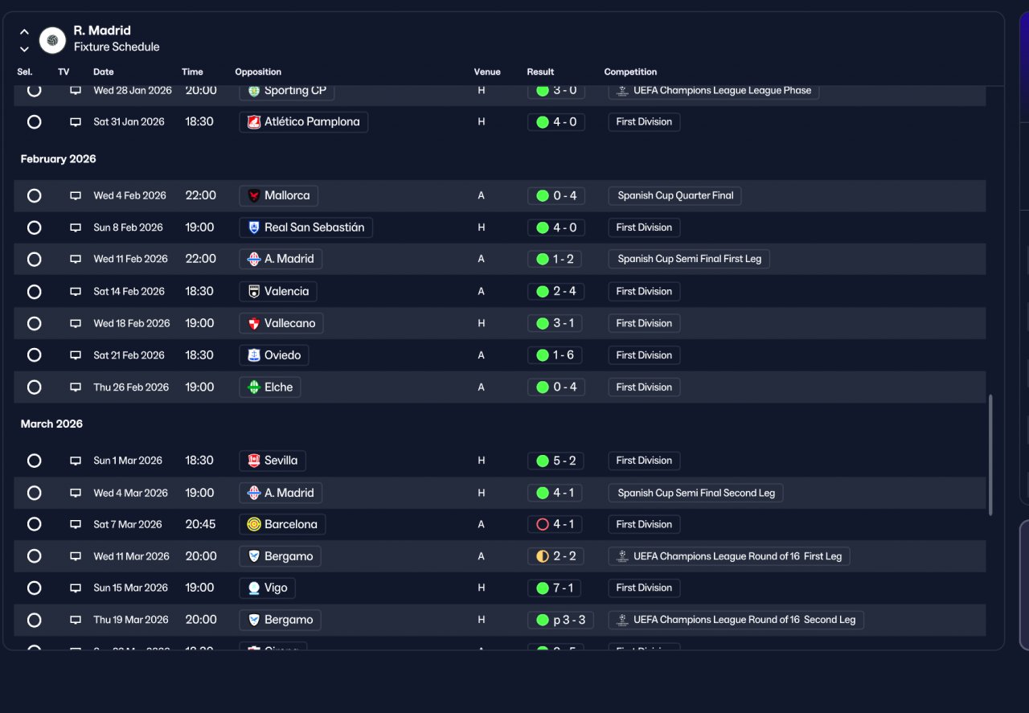Click half-yellow draw indicator for Bergamo 2-2
Screen dimensions: 1029x713
[543, 556]
